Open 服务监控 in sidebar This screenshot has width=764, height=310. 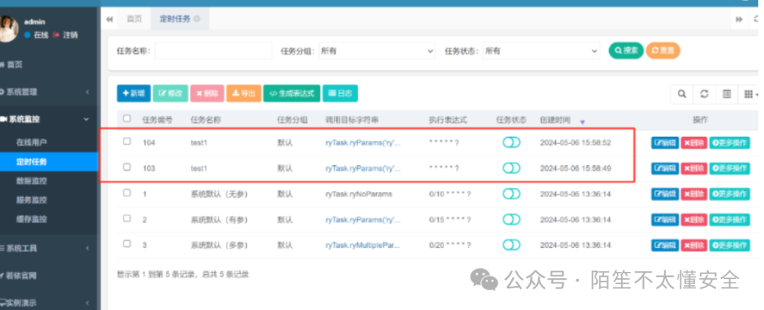tap(31, 200)
